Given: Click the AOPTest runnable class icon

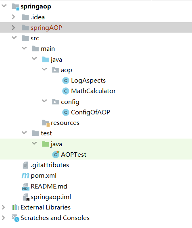Looking at the screenshot, I should pos(56,154).
